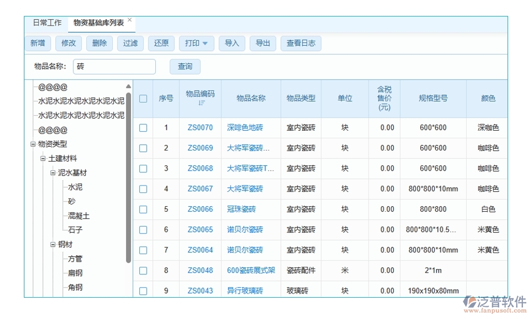Screen dimensions: 532x319
Task: Click the 新增 button to add a new item
Action: (x=37, y=43)
